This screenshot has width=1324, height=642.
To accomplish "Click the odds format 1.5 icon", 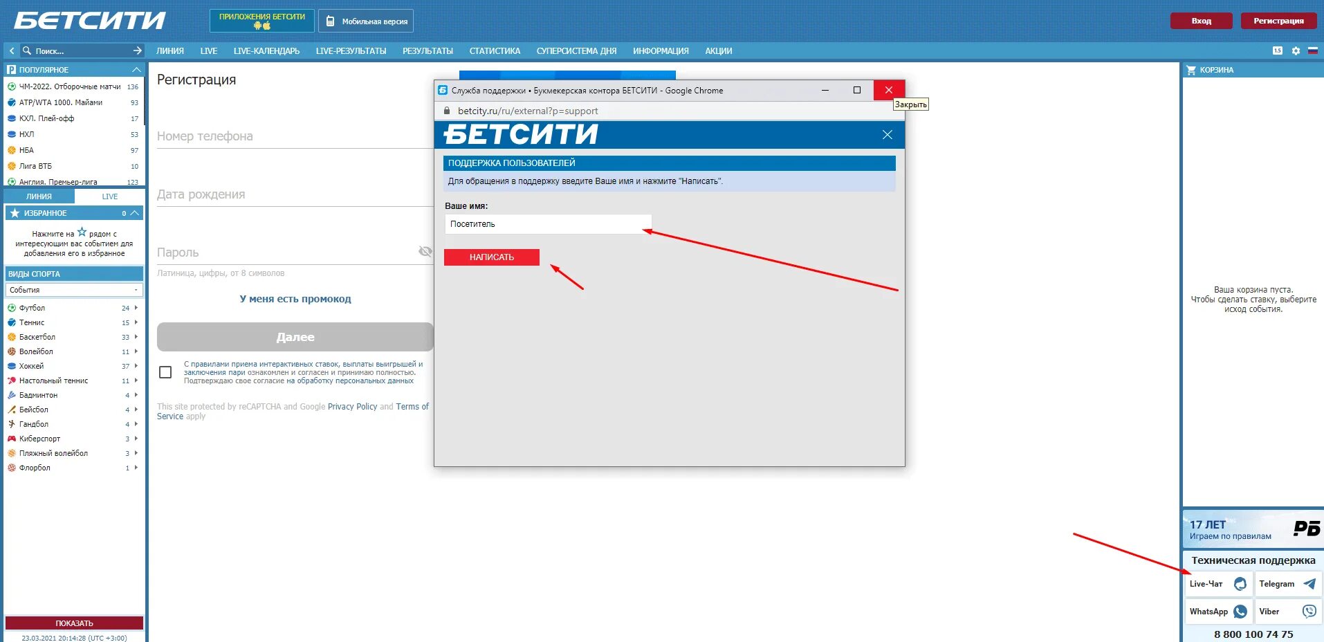I will pos(1278,51).
